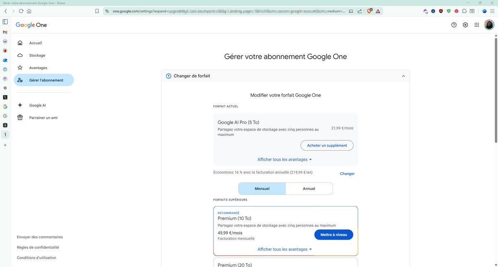Open the side search panel icon

coord(472,11)
